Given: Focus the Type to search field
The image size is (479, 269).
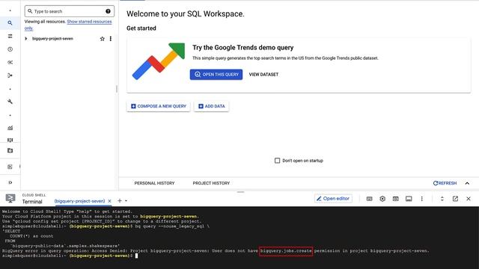Looking at the screenshot, I should pos(70,11).
